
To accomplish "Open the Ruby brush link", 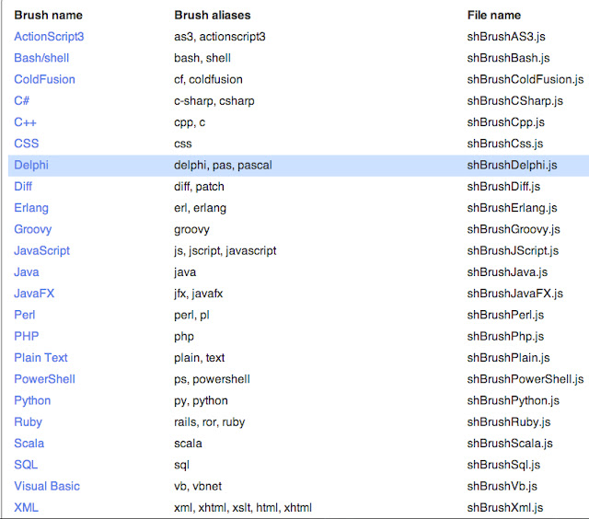I will pos(29,422).
